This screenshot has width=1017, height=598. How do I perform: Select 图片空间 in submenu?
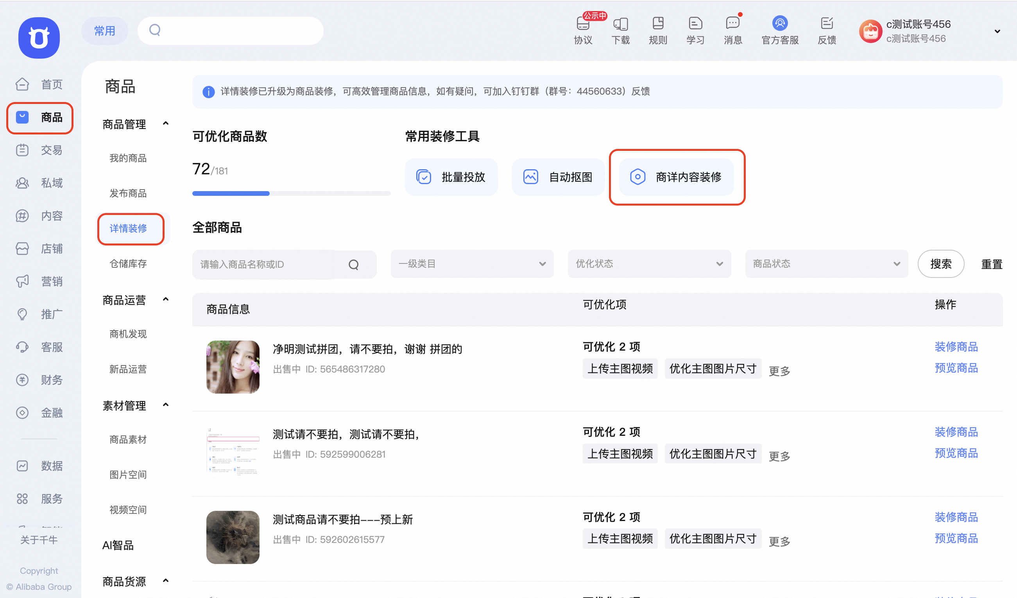[128, 474]
